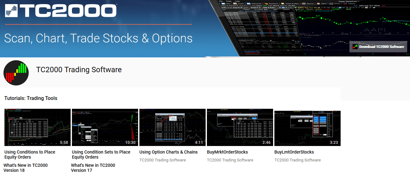Open the TC2000 Trading Software channel name

(79, 70)
